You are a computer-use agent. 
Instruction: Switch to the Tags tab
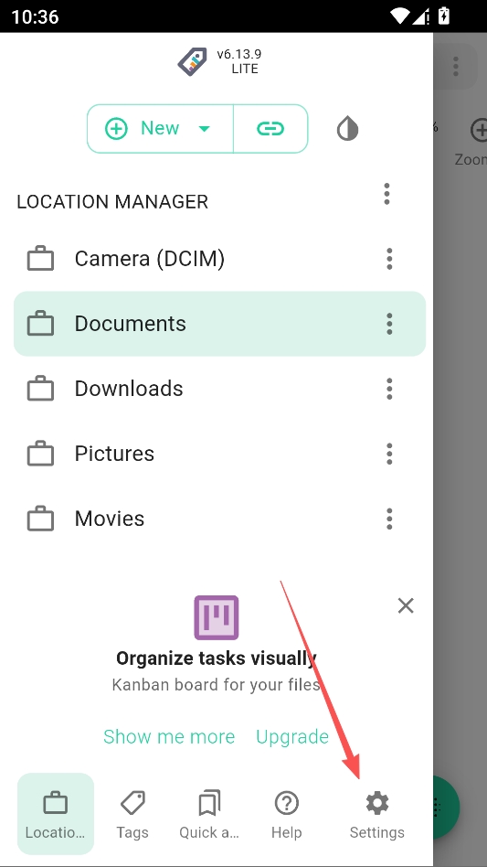tap(132, 813)
